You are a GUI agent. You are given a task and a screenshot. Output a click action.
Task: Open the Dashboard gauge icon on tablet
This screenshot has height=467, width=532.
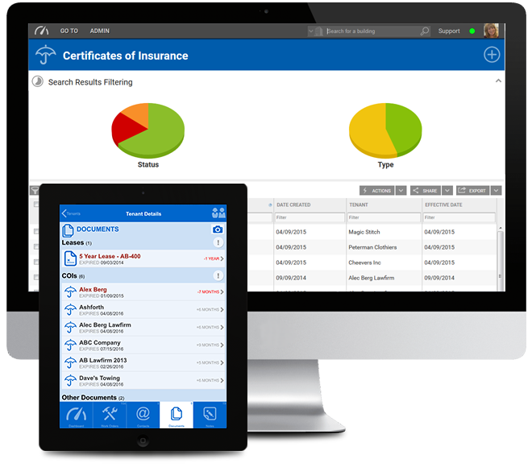(77, 412)
